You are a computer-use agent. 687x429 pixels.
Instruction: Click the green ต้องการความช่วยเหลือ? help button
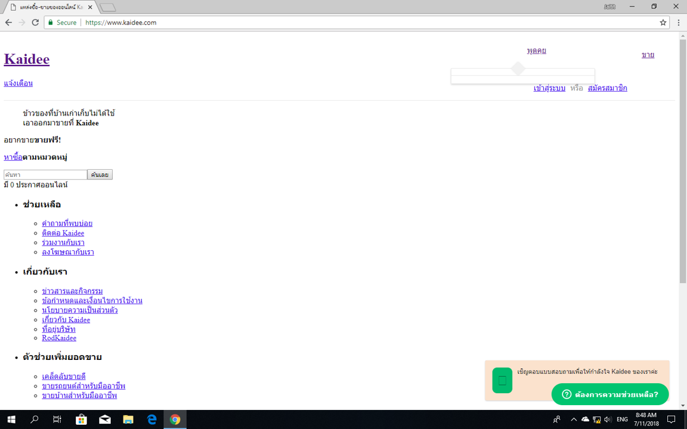pos(610,394)
